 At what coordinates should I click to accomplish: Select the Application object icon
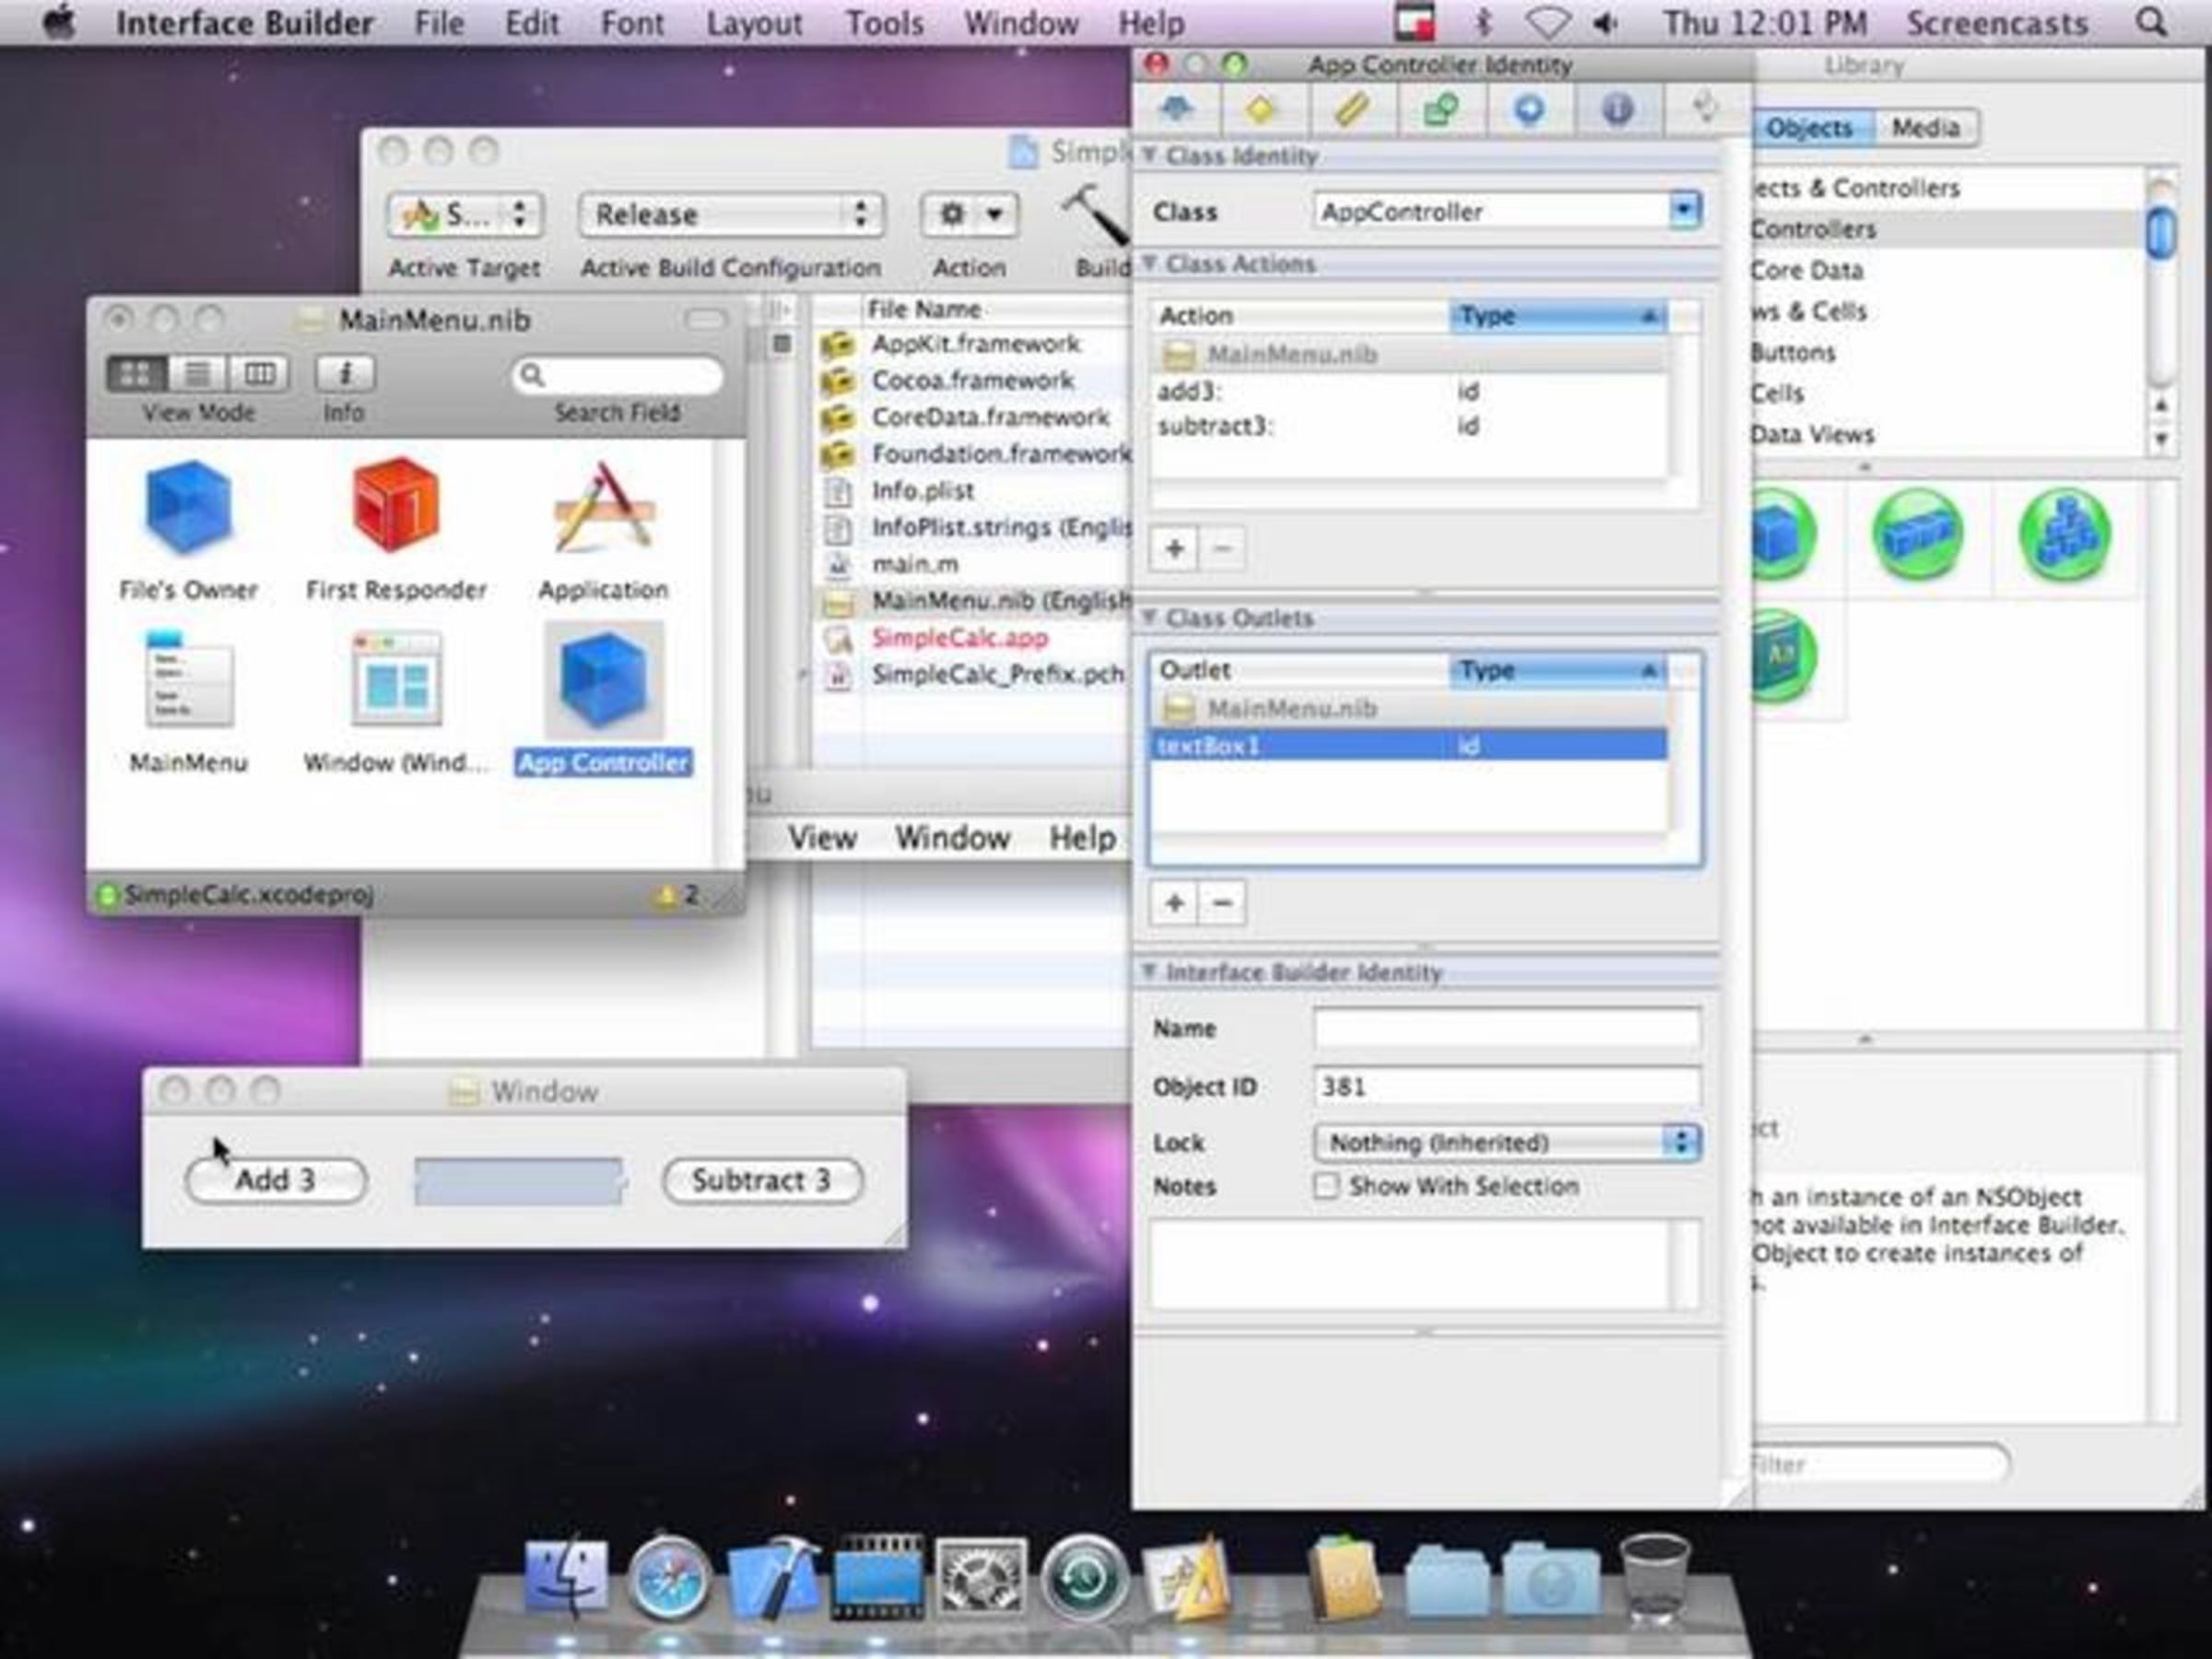pyautogui.click(x=603, y=506)
